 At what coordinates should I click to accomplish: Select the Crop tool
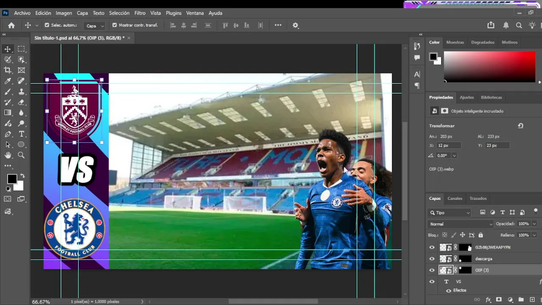(8, 70)
